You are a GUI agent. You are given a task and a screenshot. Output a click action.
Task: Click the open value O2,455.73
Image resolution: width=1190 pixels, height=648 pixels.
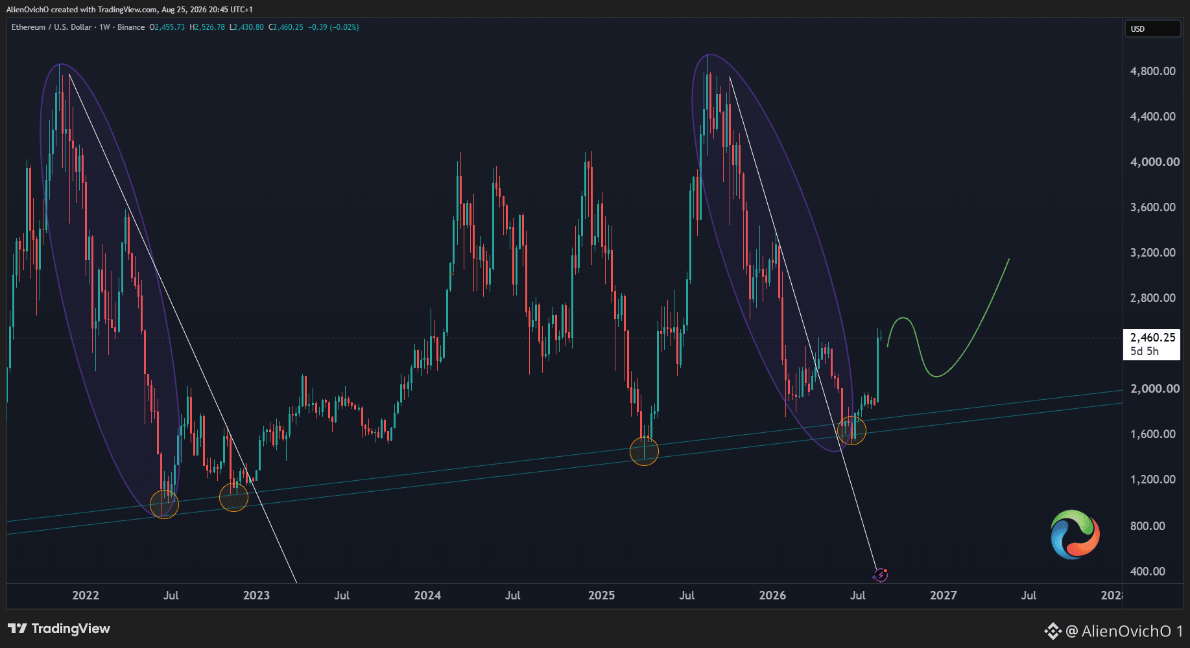[x=167, y=27]
